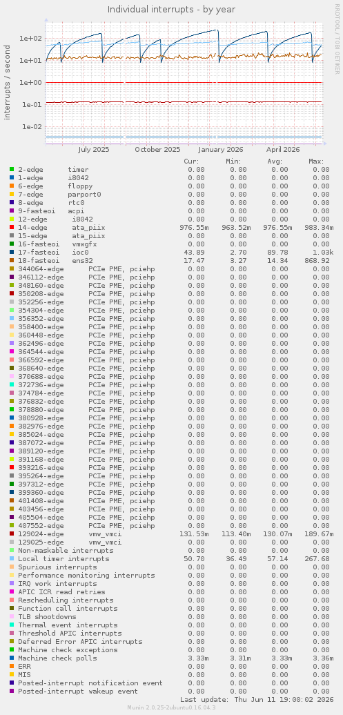343x715 pixels.
Task: Click the red 14-edge ata_piix legend swatch
Action: click(x=12, y=228)
